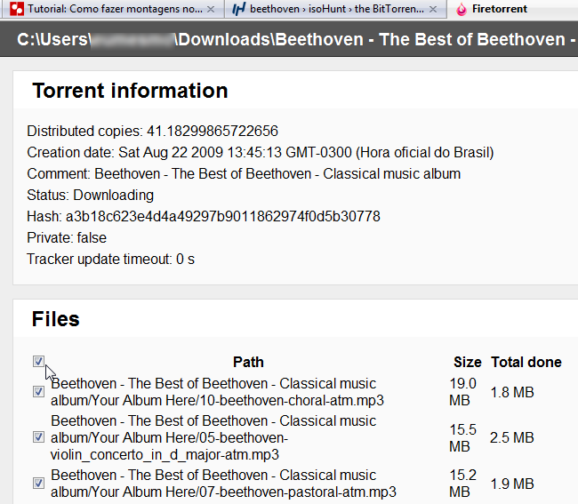The image size is (578, 504).
Task: Close the beethoven isoHunt tab
Action: click(433, 9)
